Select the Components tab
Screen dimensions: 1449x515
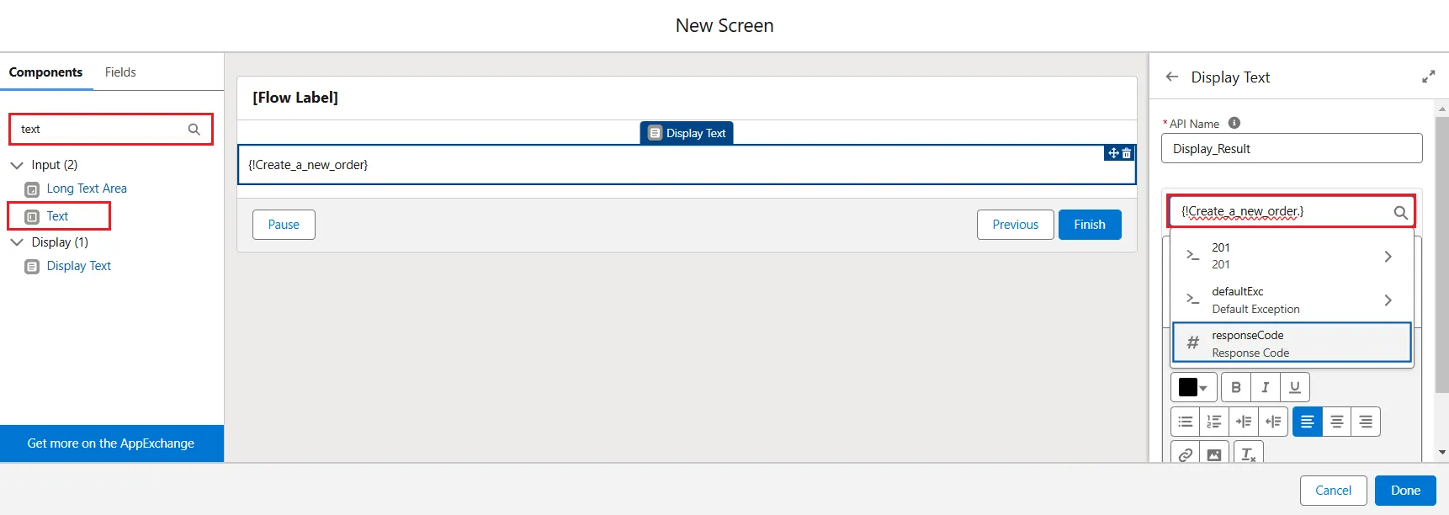45,72
